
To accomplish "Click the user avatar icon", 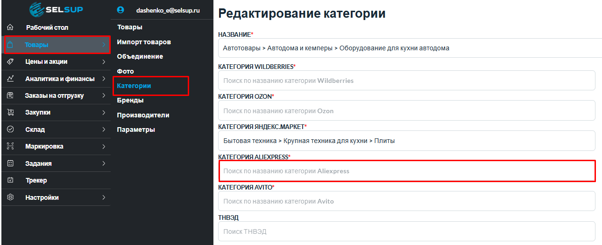I will click(x=121, y=9).
